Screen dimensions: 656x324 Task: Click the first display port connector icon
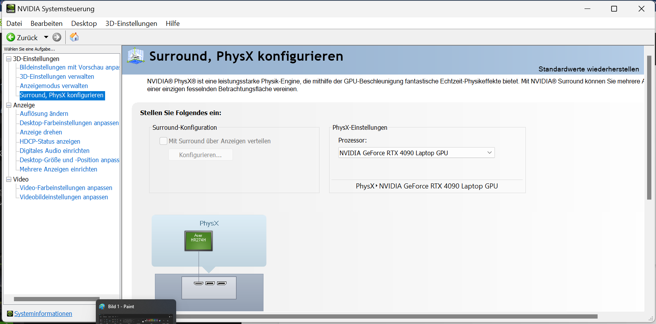tap(199, 283)
